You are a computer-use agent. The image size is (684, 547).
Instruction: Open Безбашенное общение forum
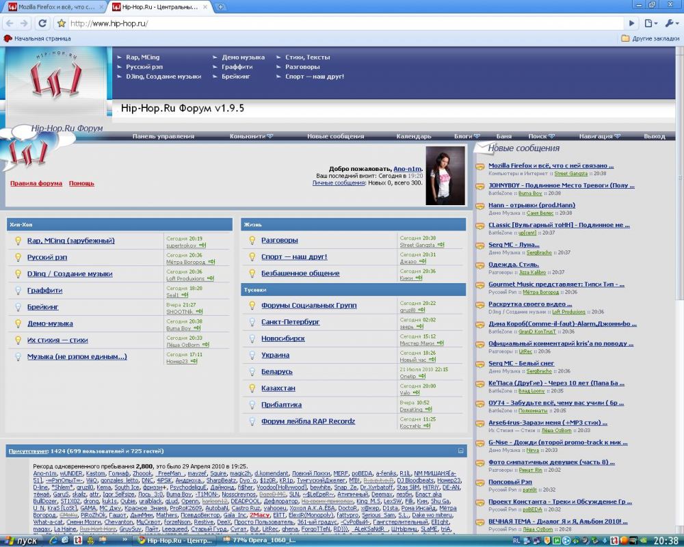300,273
